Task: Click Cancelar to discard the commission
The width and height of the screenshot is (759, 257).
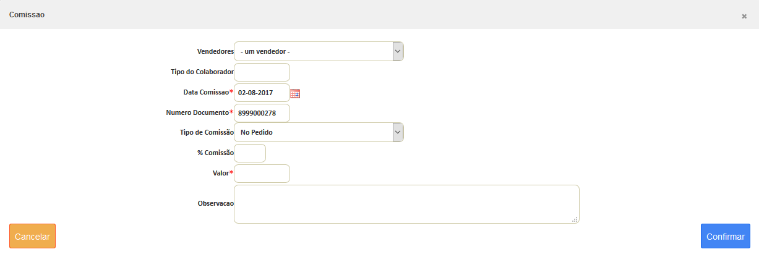Action: [32, 236]
